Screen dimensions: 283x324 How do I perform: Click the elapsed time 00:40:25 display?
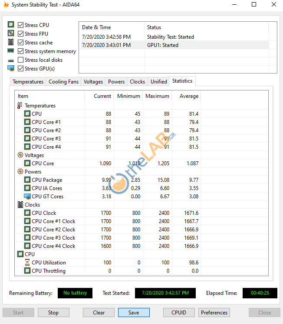(260, 293)
